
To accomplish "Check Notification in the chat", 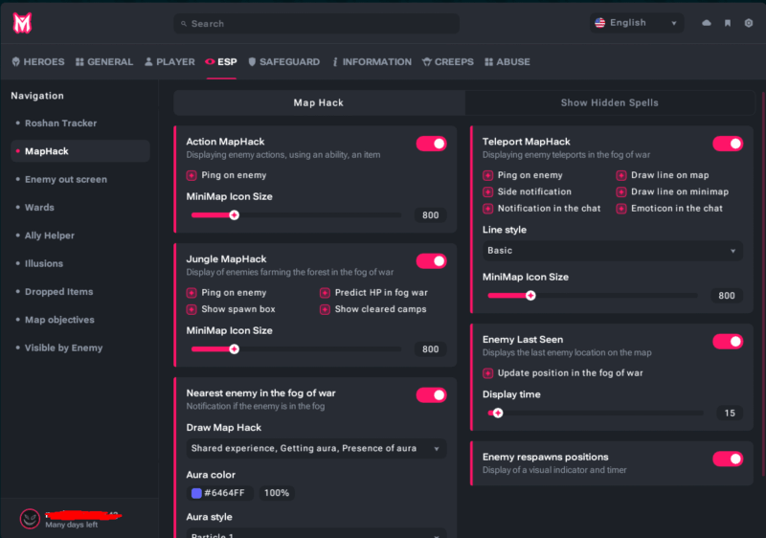I will click(488, 209).
